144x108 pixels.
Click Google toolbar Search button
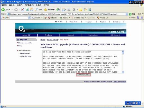tap(36, 18)
